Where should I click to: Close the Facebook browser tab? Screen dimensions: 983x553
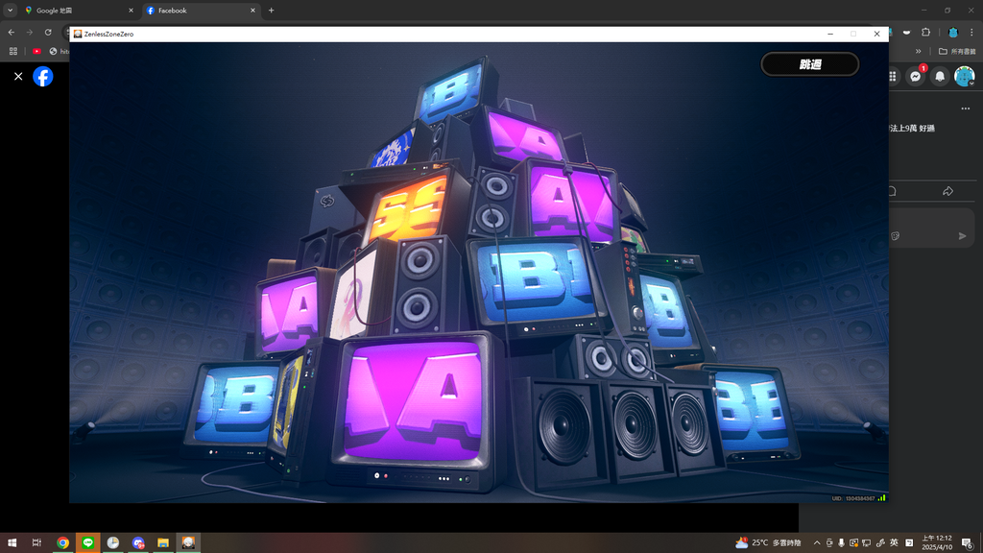point(252,11)
